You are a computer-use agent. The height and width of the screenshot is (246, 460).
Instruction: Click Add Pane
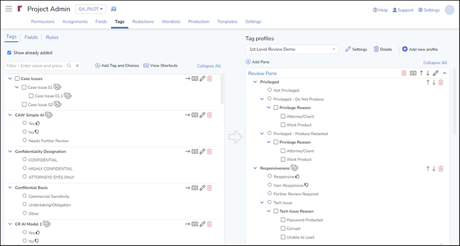coord(257,62)
